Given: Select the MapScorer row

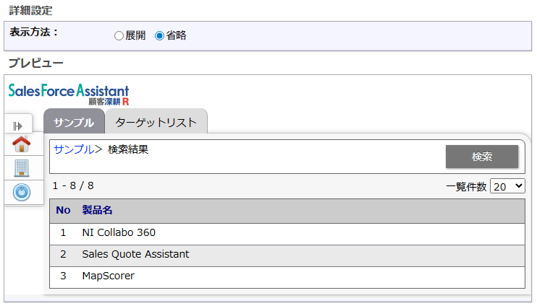Looking at the screenshot, I should point(108,276).
